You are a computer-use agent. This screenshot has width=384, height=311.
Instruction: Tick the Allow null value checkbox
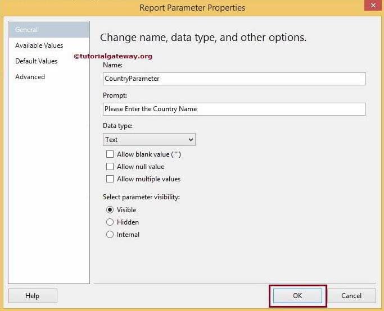[x=110, y=167]
